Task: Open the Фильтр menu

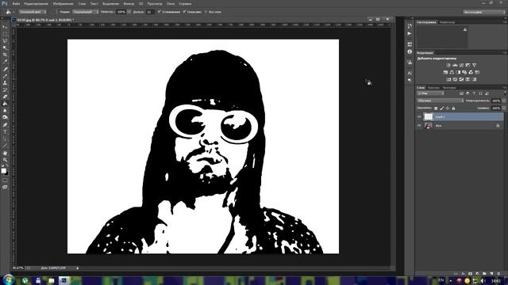Action: [x=129, y=4]
